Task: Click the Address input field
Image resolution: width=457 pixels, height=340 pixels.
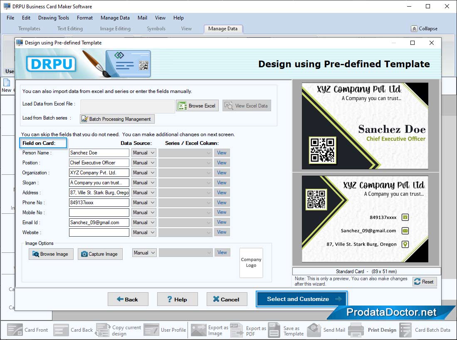Action: tap(99, 193)
